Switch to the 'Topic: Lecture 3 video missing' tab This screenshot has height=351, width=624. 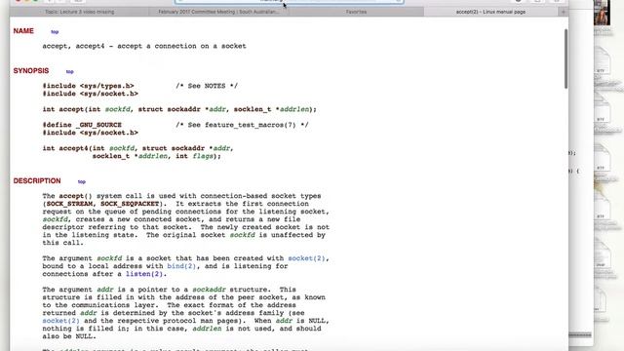coord(80,12)
